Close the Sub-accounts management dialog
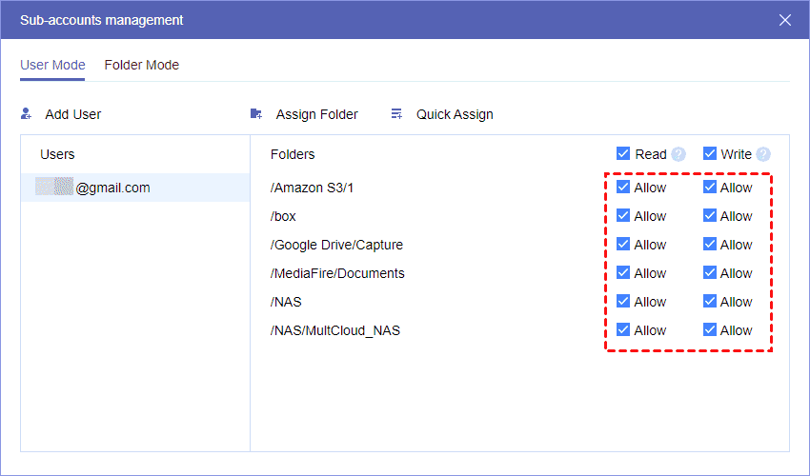 (785, 20)
